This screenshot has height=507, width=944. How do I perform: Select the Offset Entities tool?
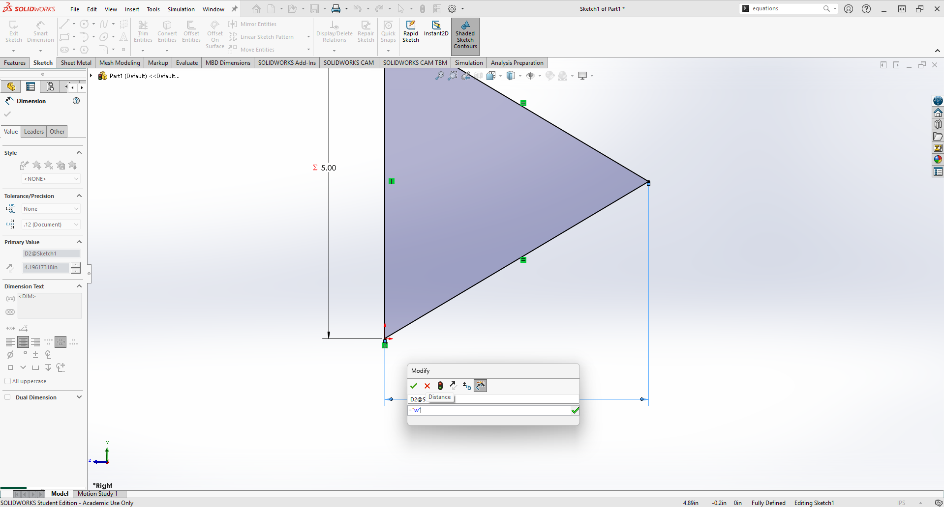pyautogui.click(x=191, y=32)
